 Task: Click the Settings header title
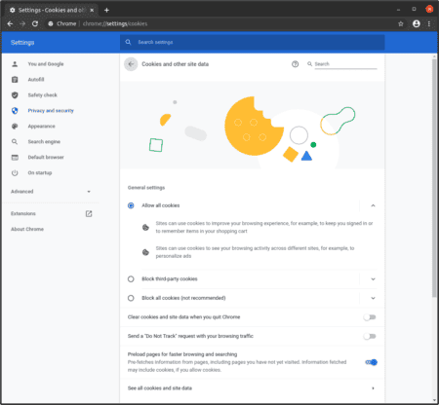click(22, 43)
